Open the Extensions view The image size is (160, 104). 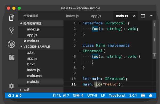(x=11, y=57)
